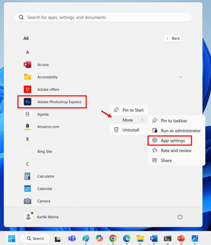Image resolution: width=211 pixels, height=245 pixels.
Task: Expand the More submenu arrow
Action: pos(142,120)
